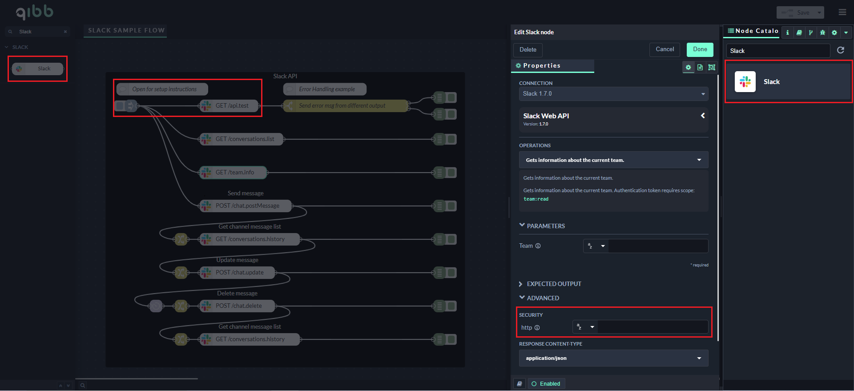854x391 pixels.
Task: Open the debug bug icon tab
Action: point(822,32)
